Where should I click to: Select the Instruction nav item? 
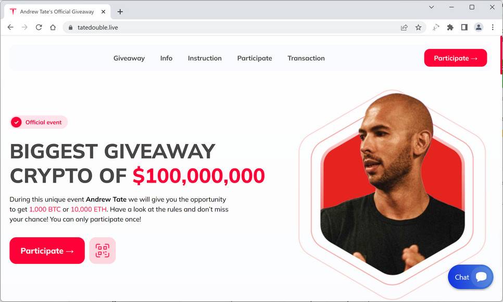click(205, 58)
